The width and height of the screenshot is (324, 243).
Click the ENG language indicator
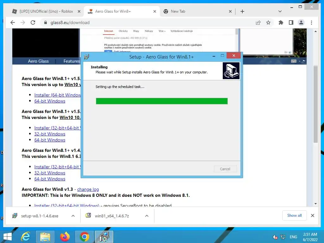(x=293, y=237)
